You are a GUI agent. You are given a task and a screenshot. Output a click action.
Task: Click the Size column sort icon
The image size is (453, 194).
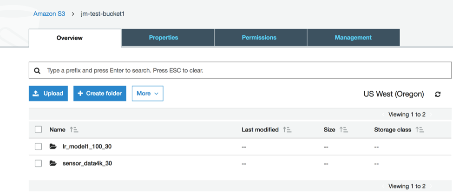click(x=344, y=130)
